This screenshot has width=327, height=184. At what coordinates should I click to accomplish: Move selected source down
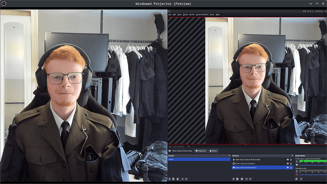tap(250, 179)
